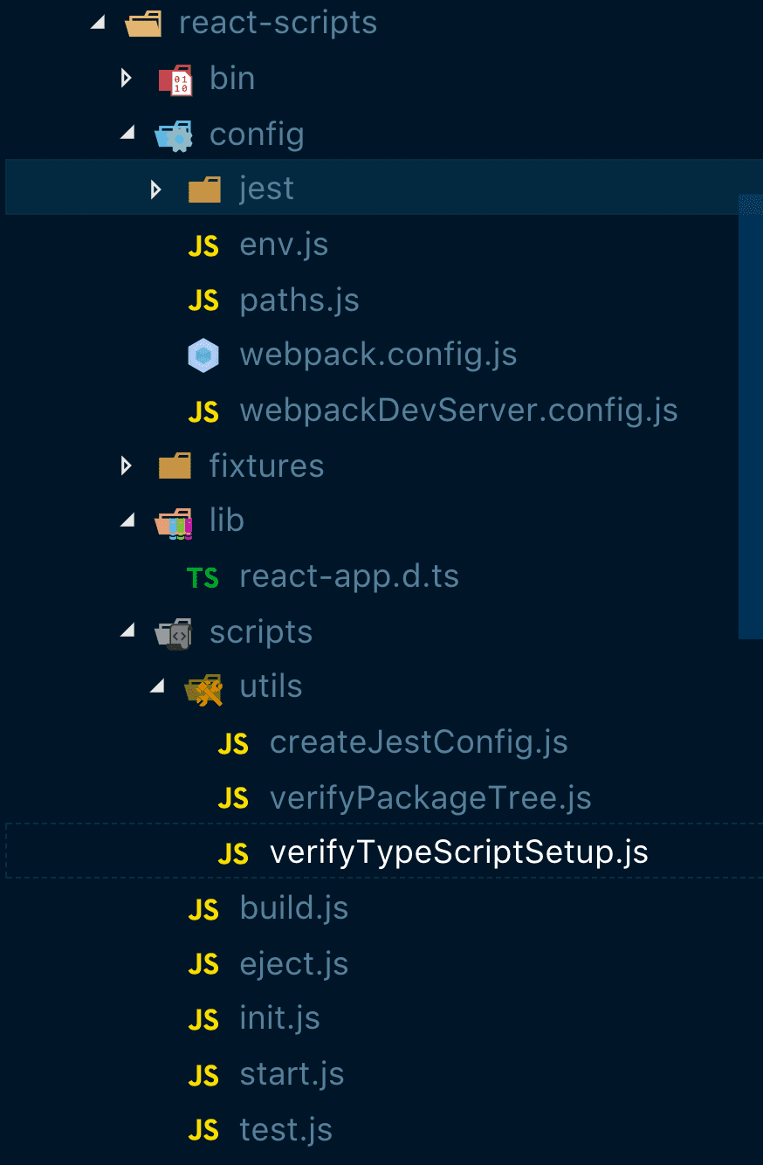Collapse the config folder arrow
Screen dimensions: 763x1165
[127, 134]
